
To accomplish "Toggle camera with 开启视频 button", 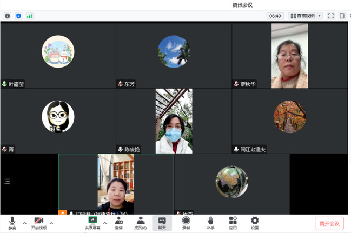I will pos(38,223).
